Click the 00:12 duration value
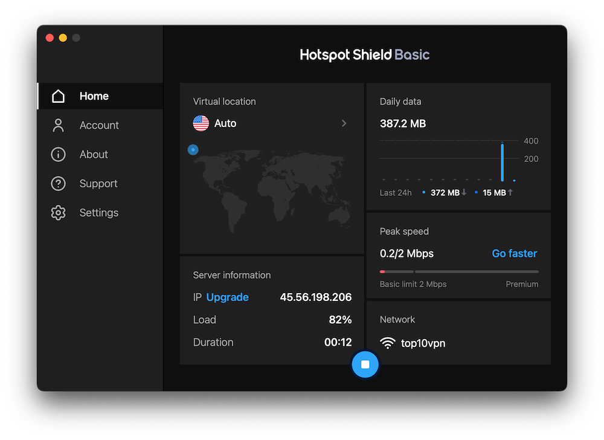Screen dimensions: 604x440 338,342
